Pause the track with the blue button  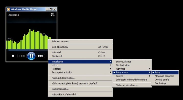pyautogui.click(x=31, y=56)
